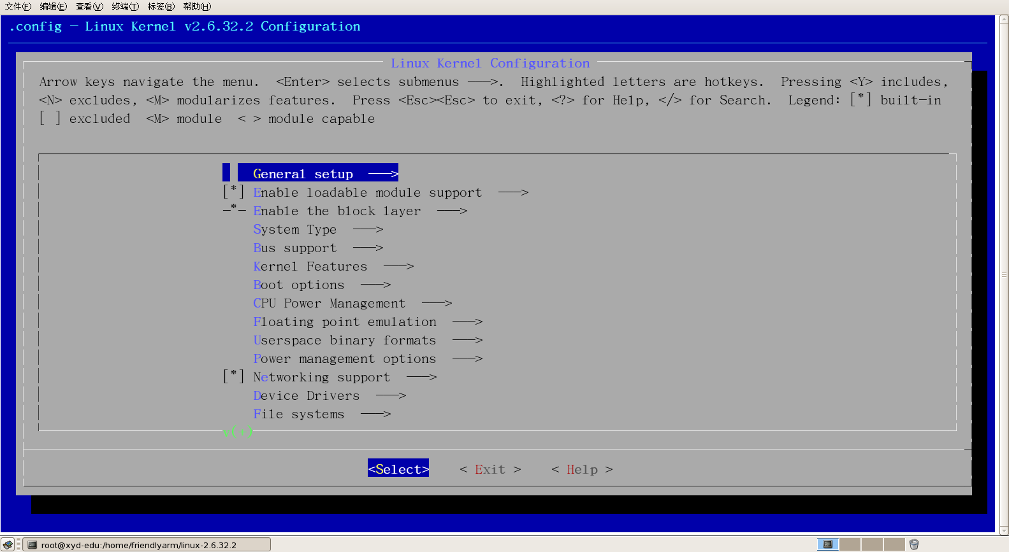
Task: Toggle Enable loadable module support checkbox
Action: pos(233,192)
